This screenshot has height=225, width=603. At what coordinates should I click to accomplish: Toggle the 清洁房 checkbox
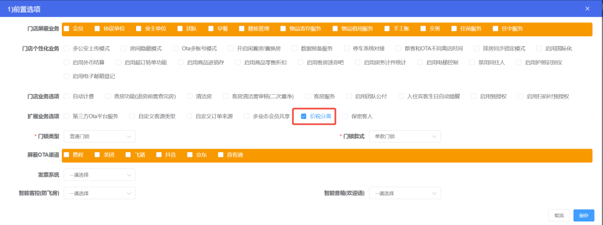[190, 96]
